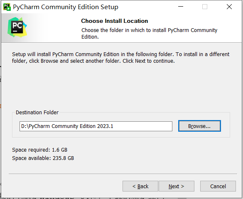This screenshot has width=243, height=199.
Task: Click the Destination Folder group label
Action: 37,112
